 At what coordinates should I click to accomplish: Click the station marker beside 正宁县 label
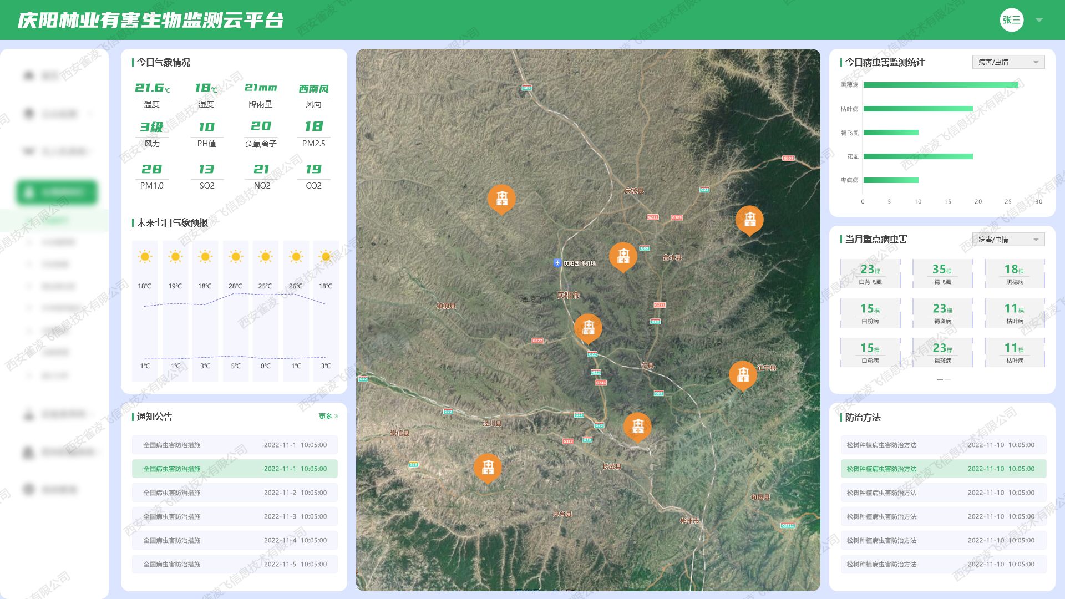(742, 374)
